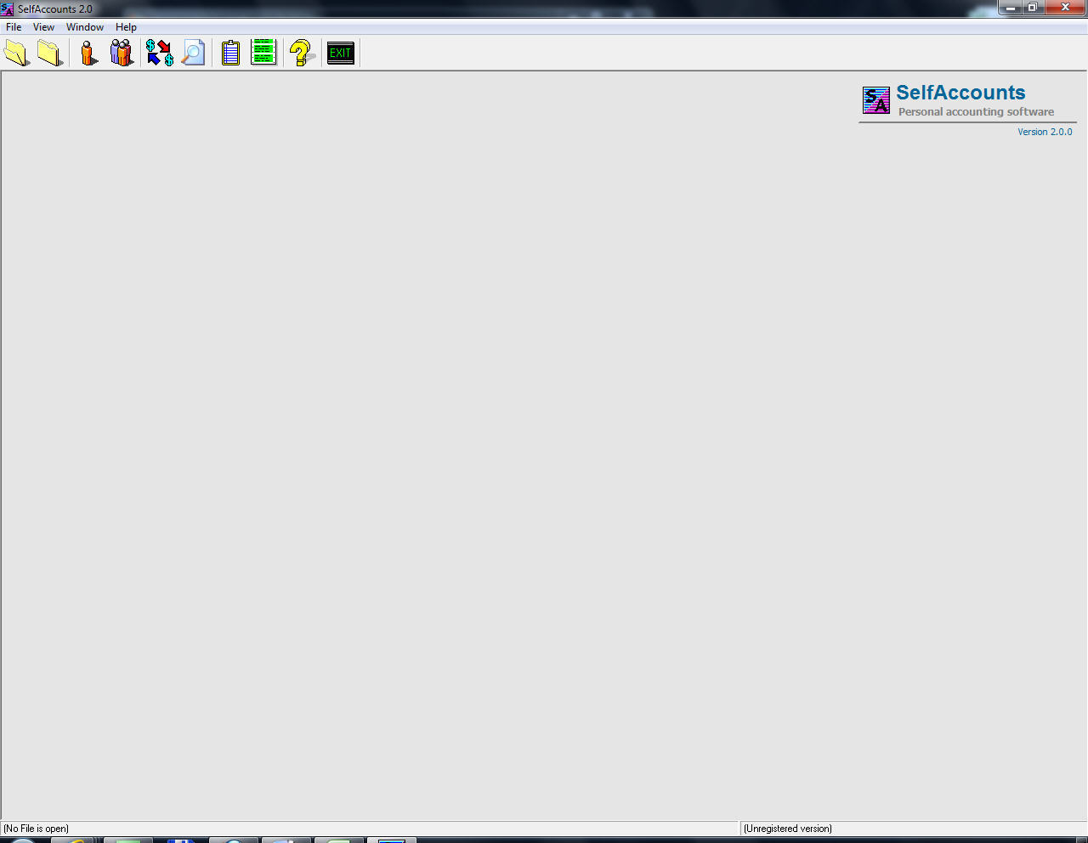Open the File menu

(x=13, y=26)
